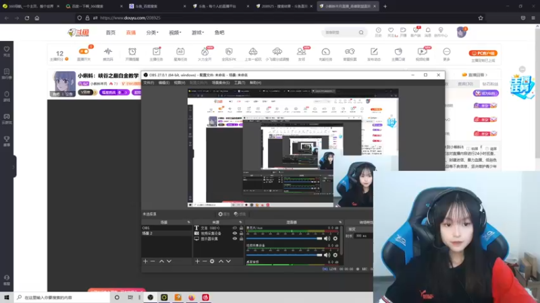
Task: Open the OBS scene transition type dropdown
Action: click(360, 229)
